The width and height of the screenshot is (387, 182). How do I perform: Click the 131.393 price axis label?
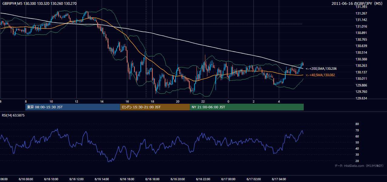point(361,7)
